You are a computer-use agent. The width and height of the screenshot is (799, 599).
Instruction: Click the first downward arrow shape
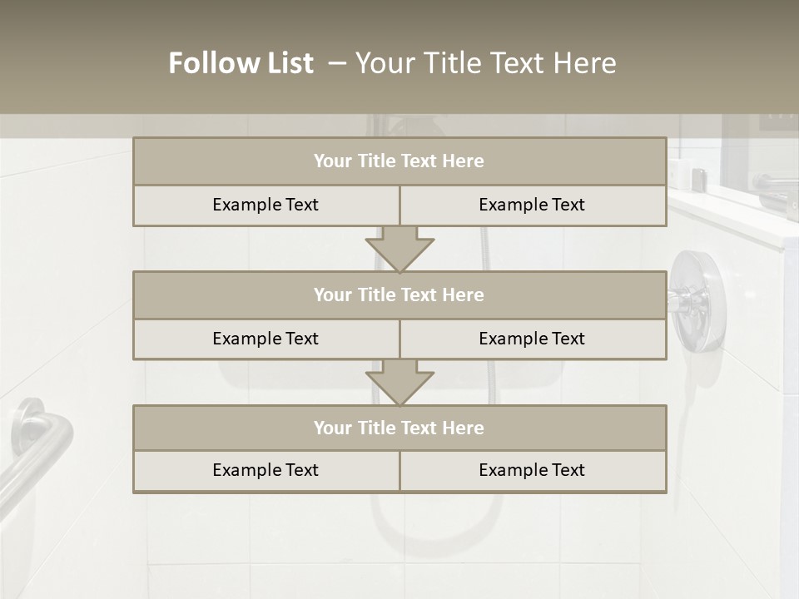[399, 249]
